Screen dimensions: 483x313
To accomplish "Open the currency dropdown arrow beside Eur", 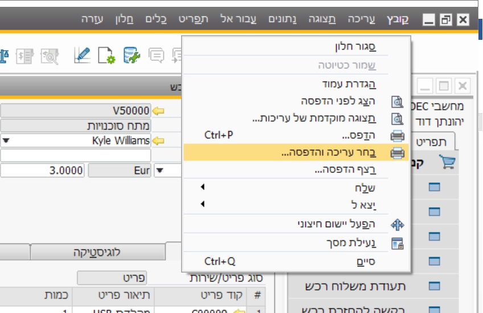I will [x=159, y=170].
